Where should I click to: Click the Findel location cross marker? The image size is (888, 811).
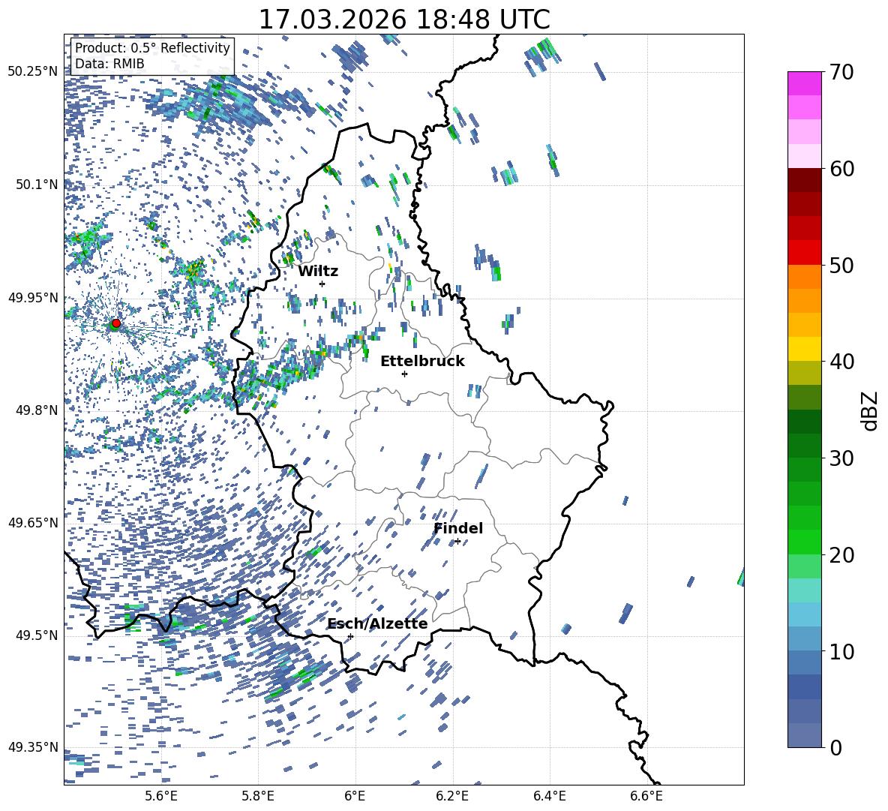[457, 542]
